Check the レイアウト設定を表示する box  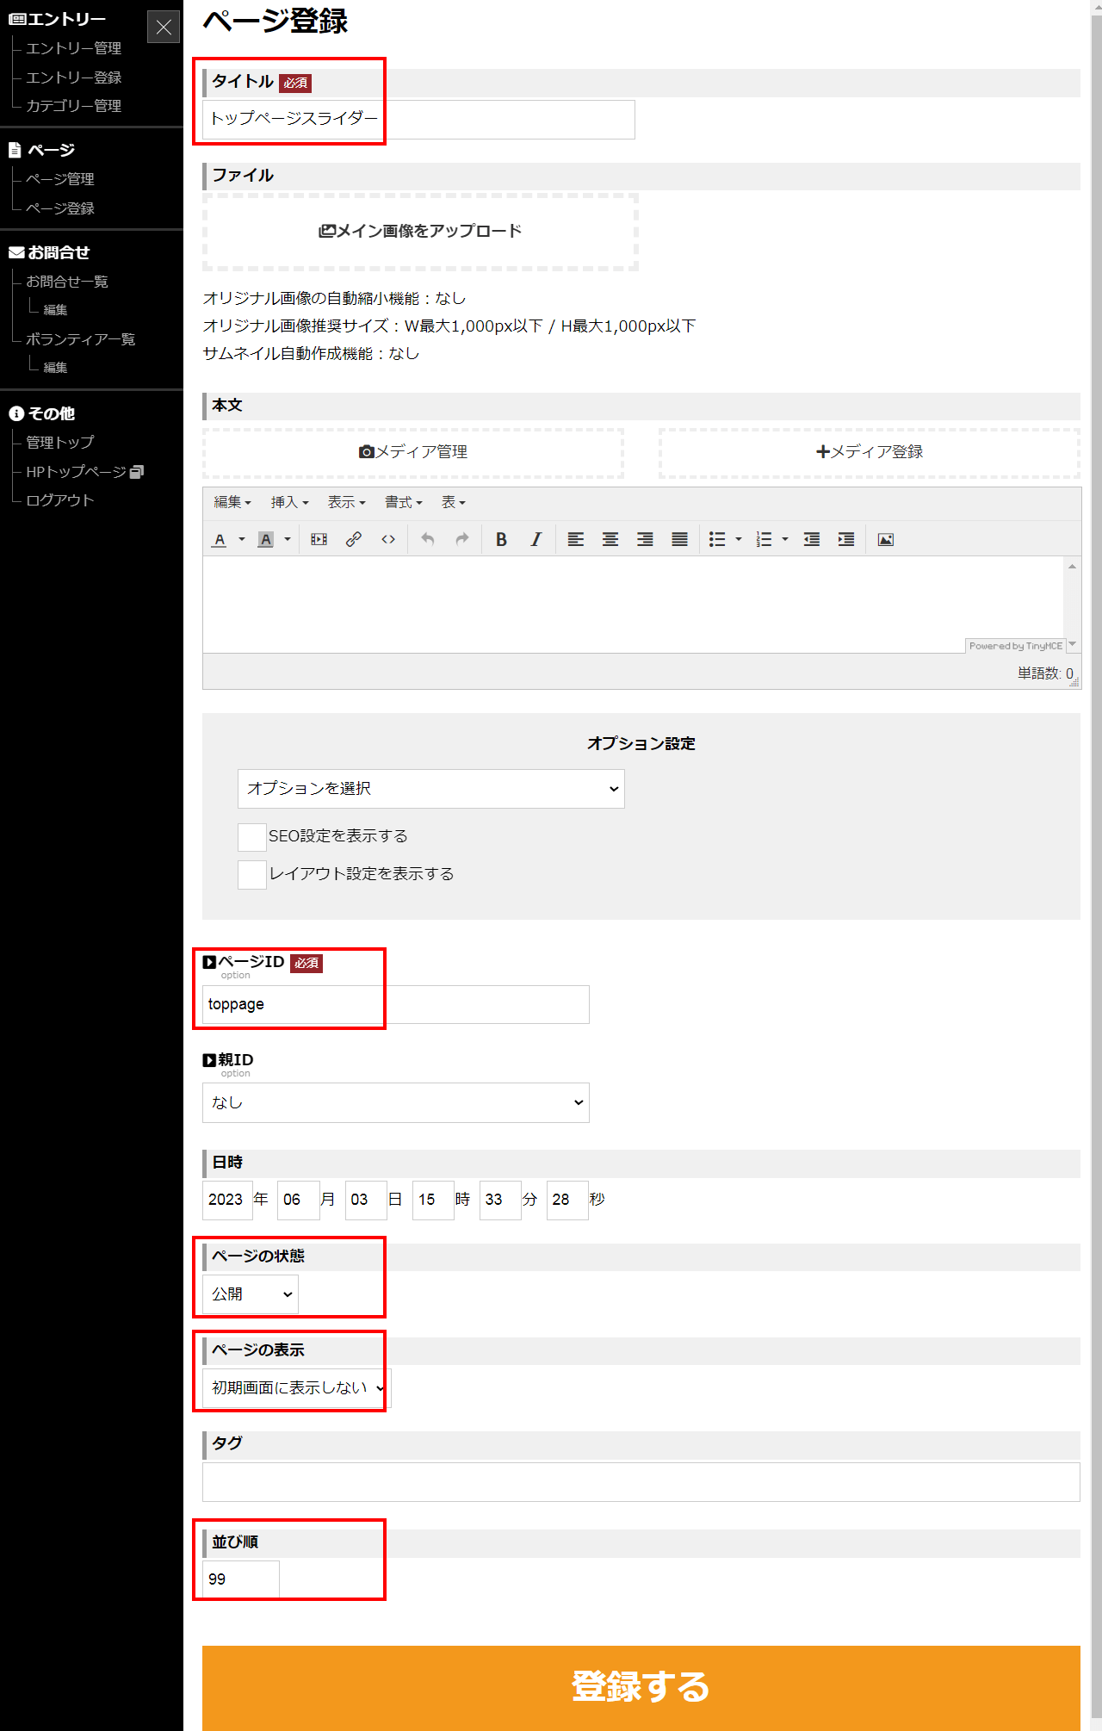(251, 875)
